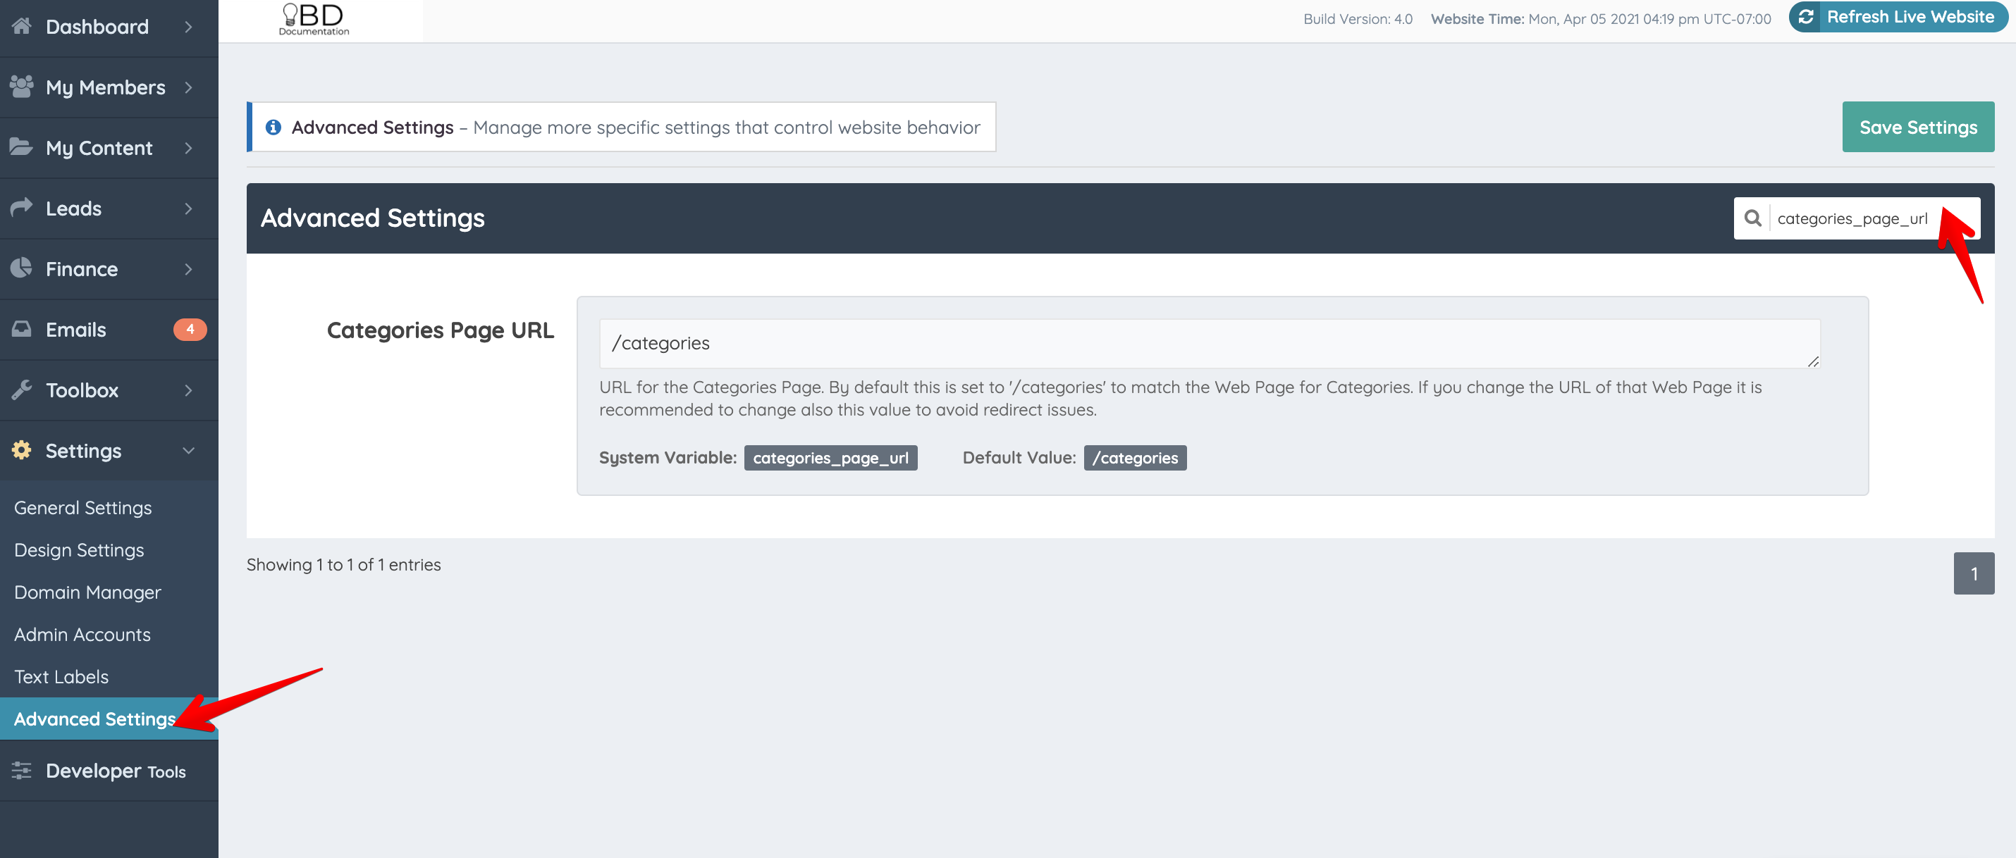
Task: Click the My Members people icon
Action: (22, 86)
